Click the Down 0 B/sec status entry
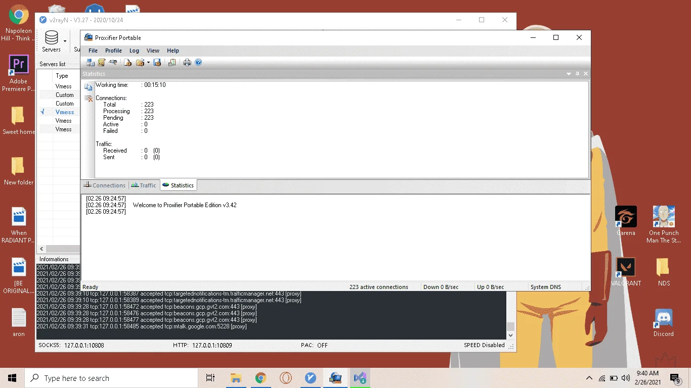Viewport: 691px width, 388px height. [441, 287]
